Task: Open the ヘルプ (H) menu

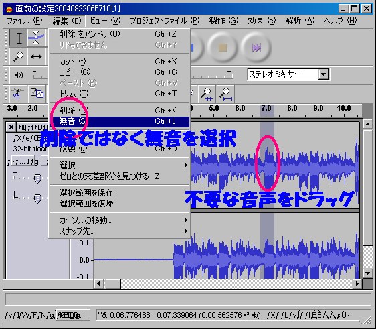Action: point(341,21)
